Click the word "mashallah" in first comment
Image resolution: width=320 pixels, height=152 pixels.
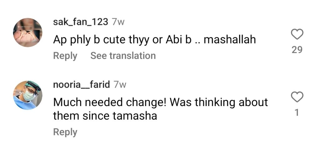pos(230,39)
